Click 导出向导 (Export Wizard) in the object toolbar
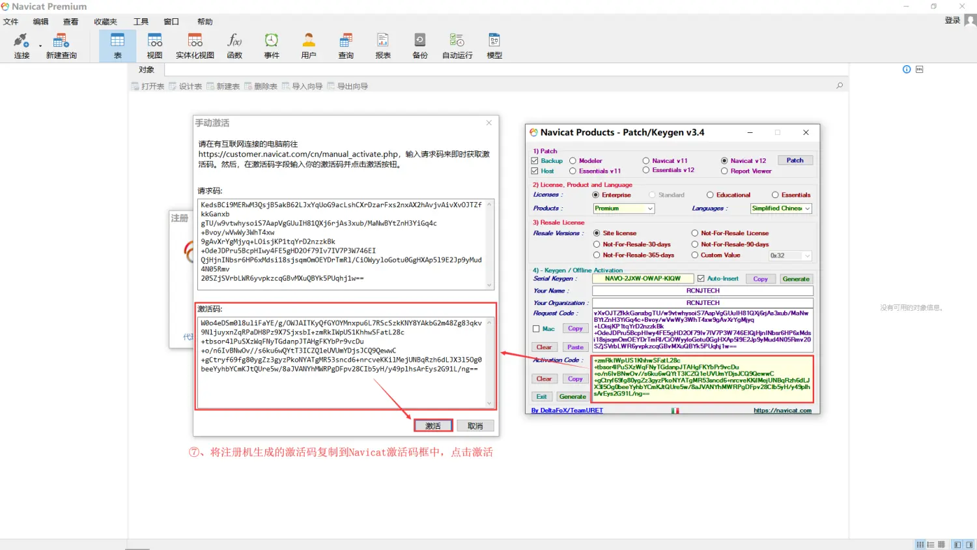 pos(348,86)
